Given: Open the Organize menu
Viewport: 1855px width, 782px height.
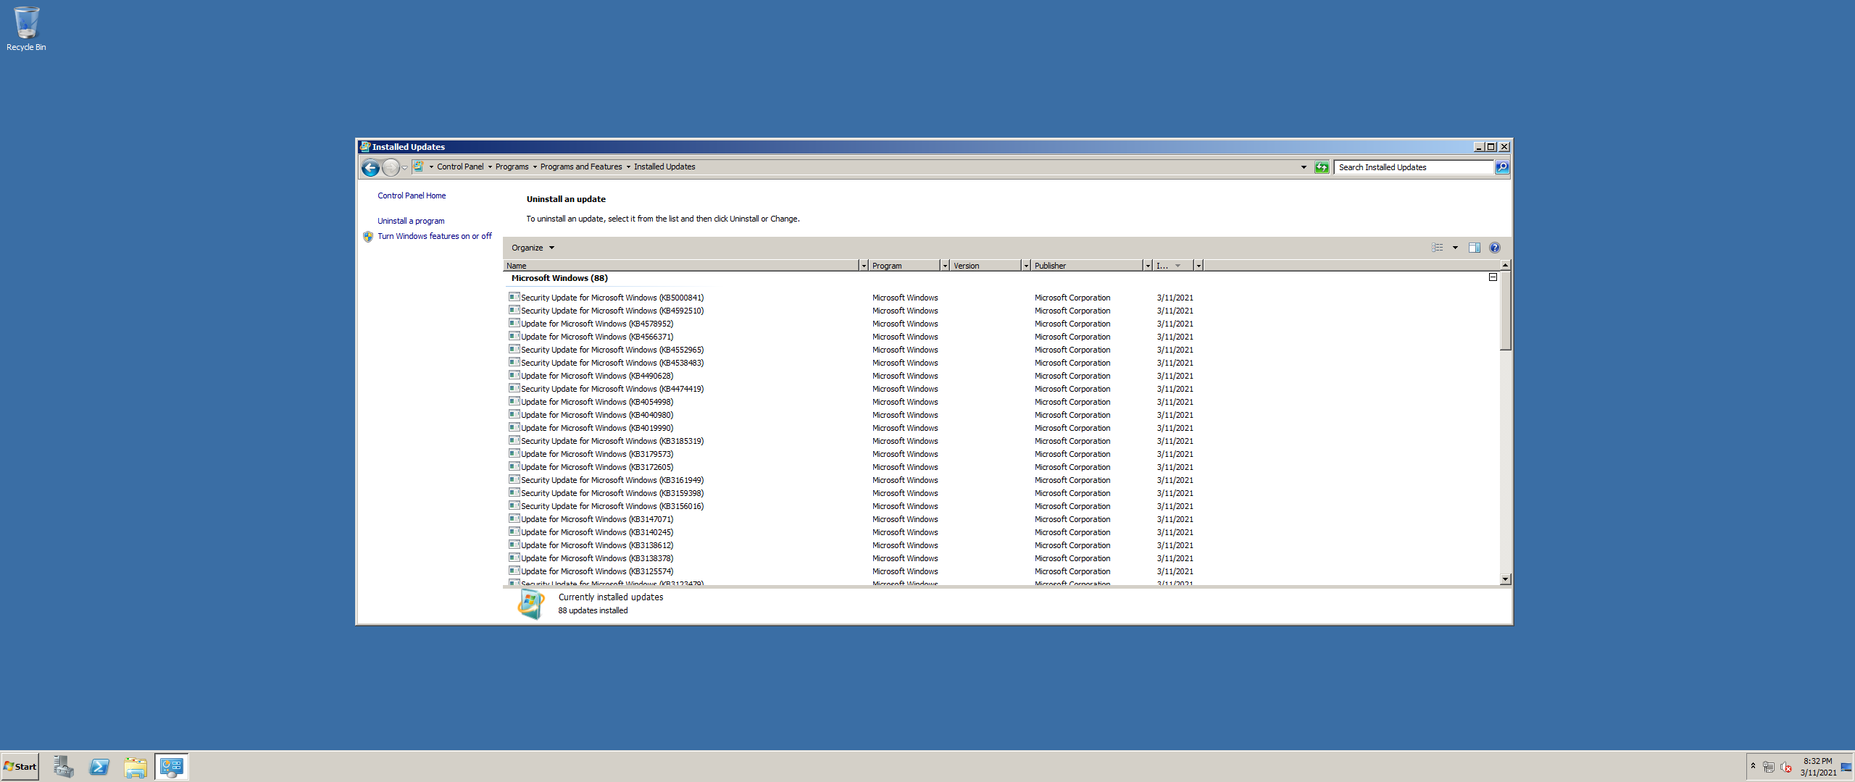Looking at the screenshot, I should click(533, 248).
